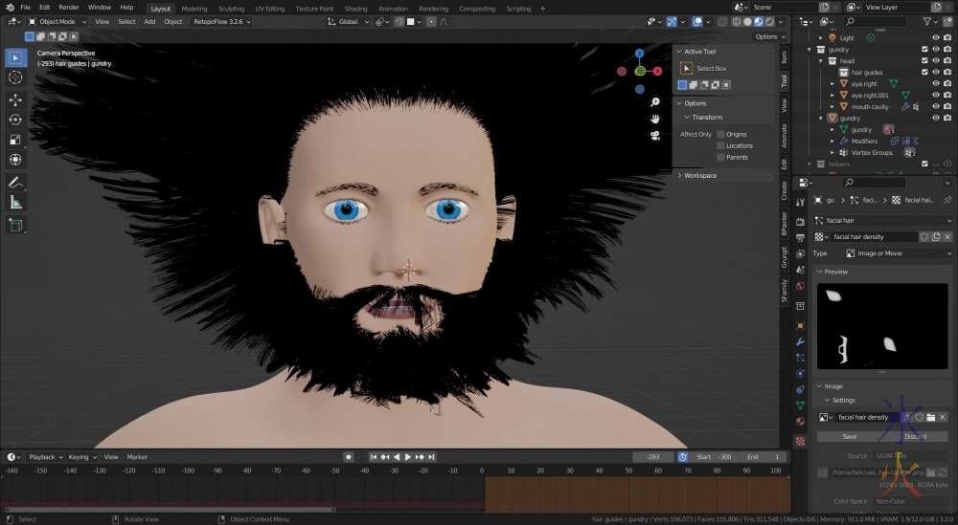Image resolution: width=958 pixels, height=525 pixels.
Task: Toggle camera view icon in viewport
Action: click(654, 135)
